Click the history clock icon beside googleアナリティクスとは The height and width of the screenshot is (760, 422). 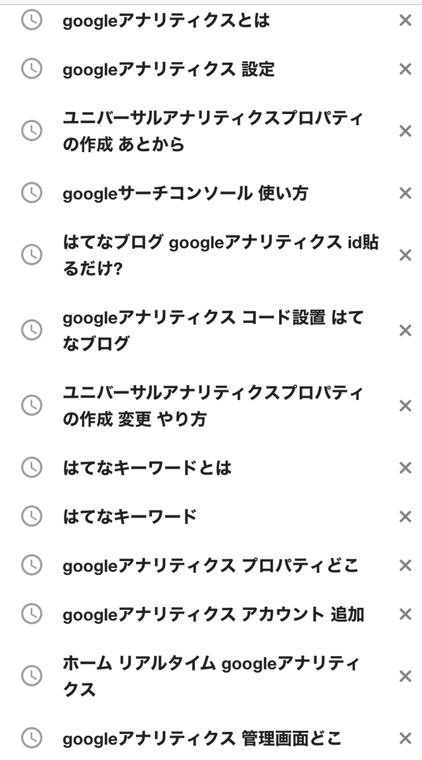[30, 20]
